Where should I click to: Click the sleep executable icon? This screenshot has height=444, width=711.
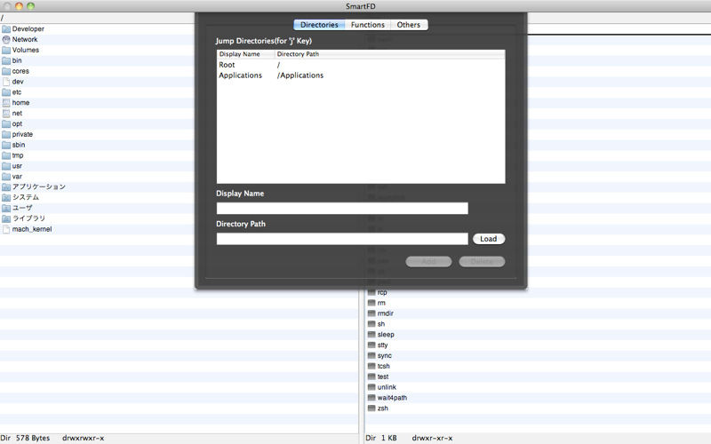tap(371, 335)
